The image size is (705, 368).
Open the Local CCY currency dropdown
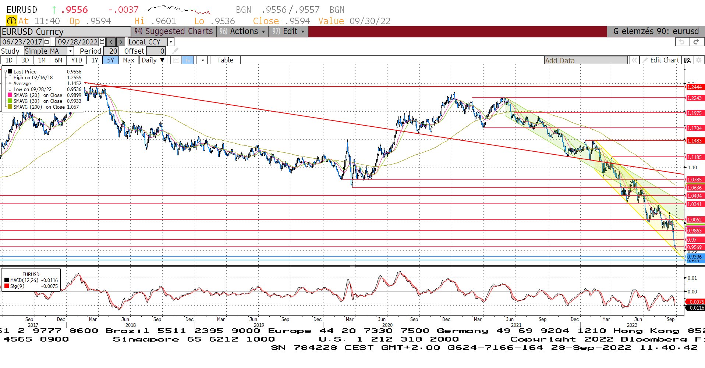point(171,42)
